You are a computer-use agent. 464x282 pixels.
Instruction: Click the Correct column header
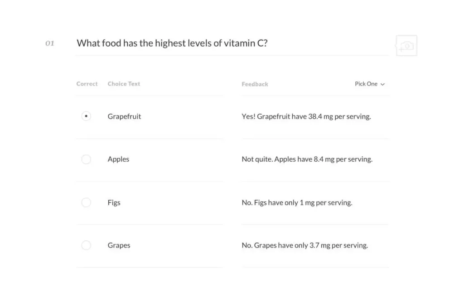(87, 84)
